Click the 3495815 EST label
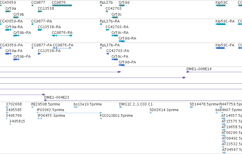 coord(17,121)
